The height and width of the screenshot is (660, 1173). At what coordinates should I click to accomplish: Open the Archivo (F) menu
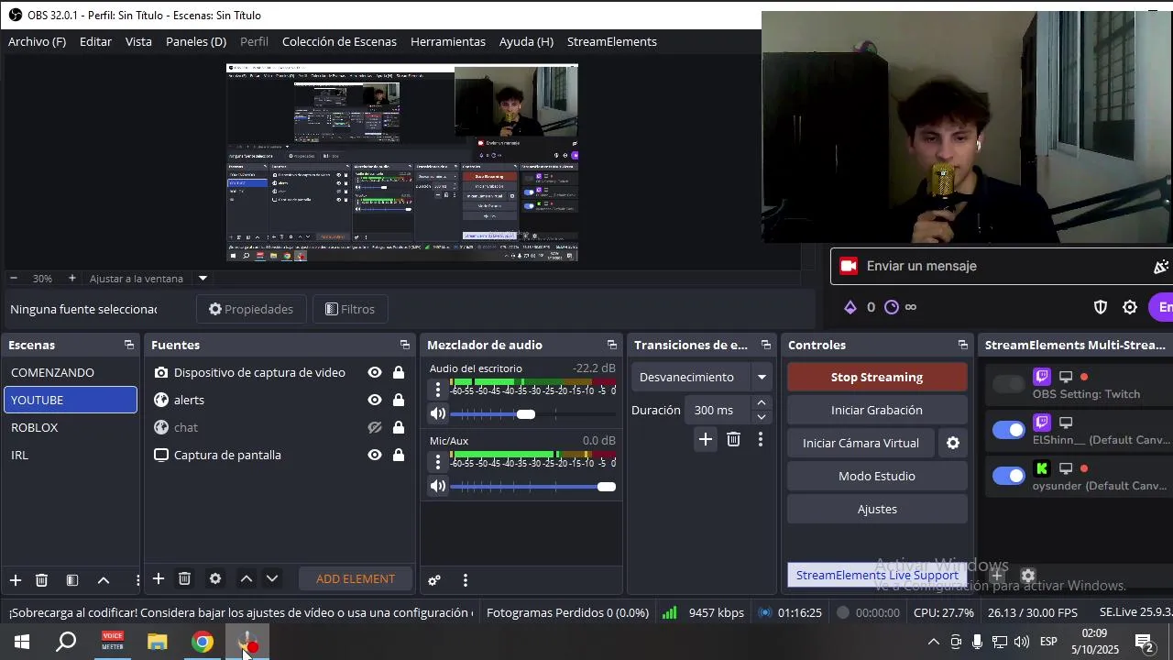38,42
